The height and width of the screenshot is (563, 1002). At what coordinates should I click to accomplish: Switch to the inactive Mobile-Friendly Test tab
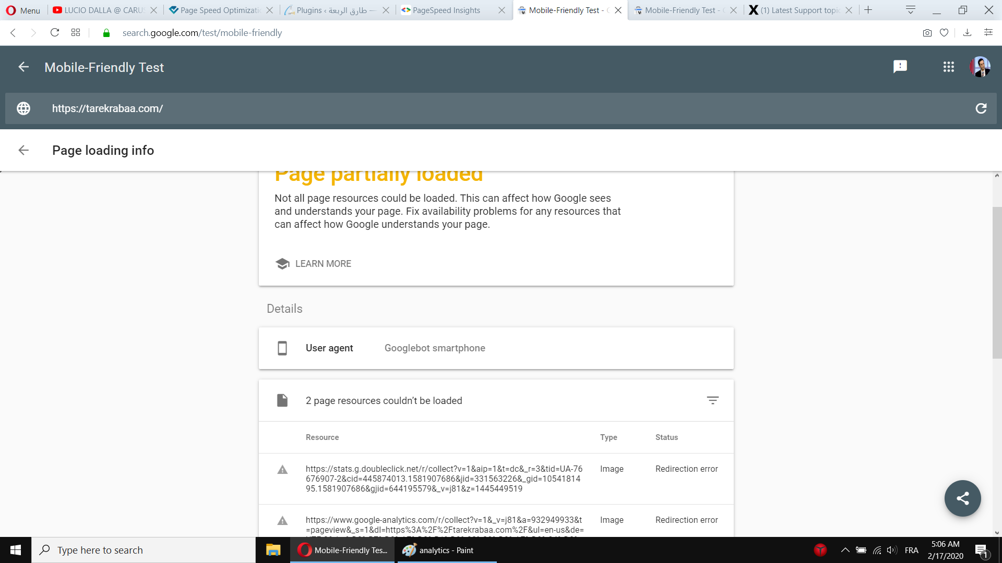[679, 10]
